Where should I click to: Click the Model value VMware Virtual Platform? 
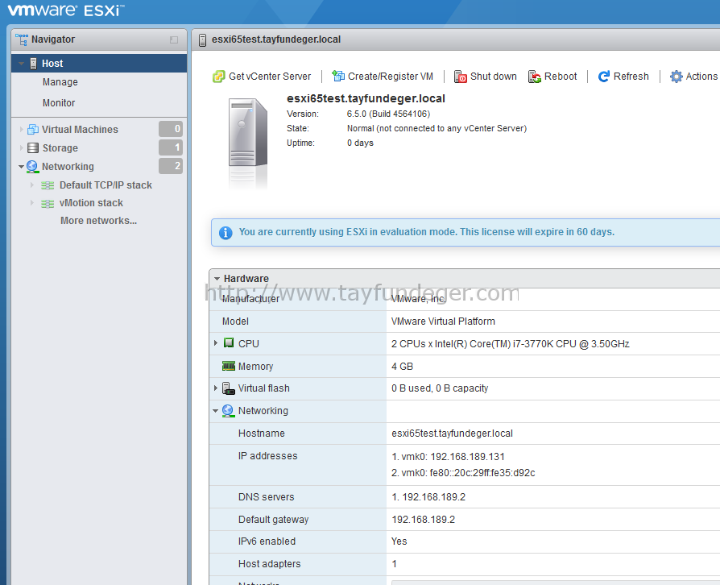(x=443, y=322)
